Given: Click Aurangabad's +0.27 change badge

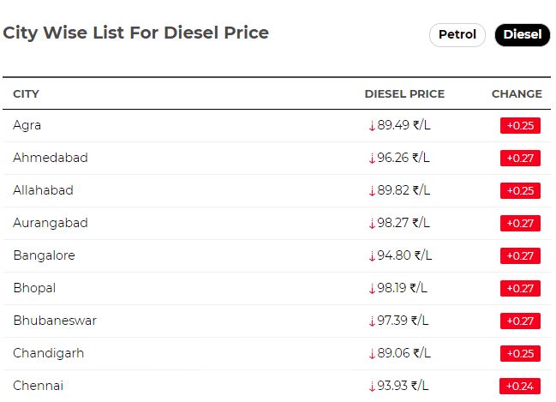Looking at the screenshot, I should click(520, 223).
